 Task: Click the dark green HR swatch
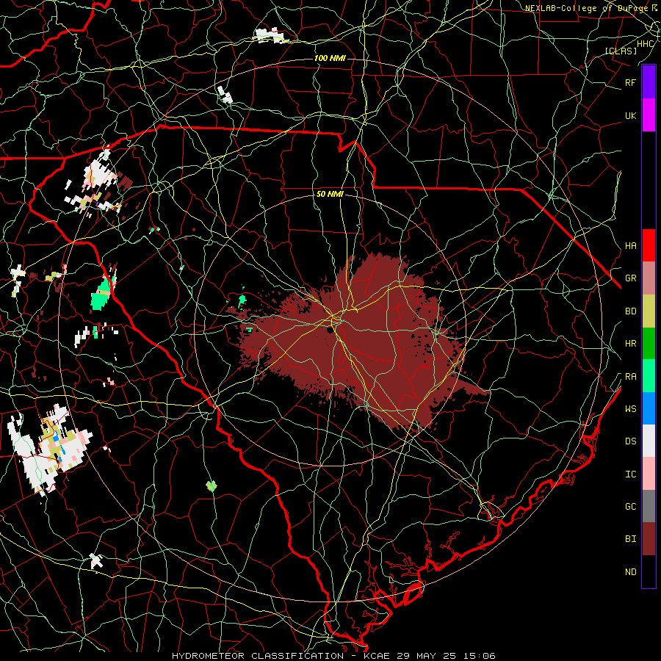click(649, 343)
